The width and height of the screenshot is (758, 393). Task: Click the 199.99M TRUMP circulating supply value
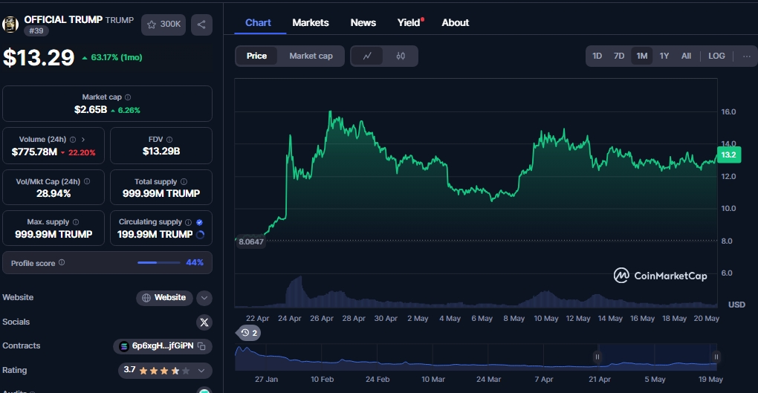pyautogui.click(x=155, y=235)
